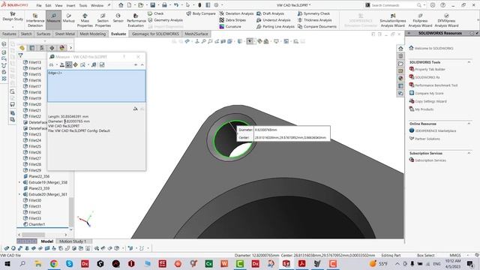Open Performance Benchmark Test link
The width and height of the screenshot is (480, 270).
coord(436,85)
